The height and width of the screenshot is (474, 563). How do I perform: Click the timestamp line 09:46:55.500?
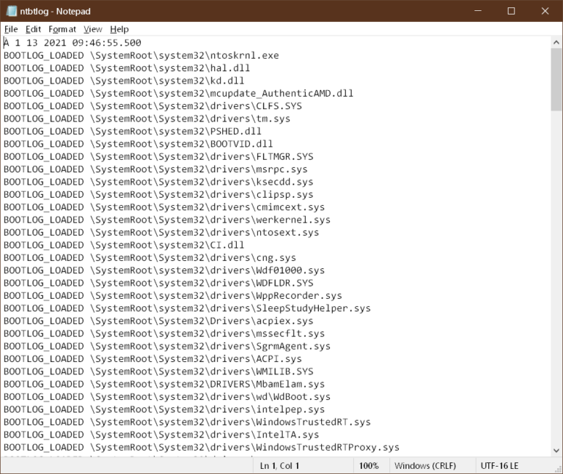[x=73, y=42]
